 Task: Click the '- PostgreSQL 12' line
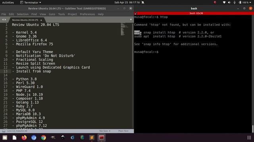coord(27,122)
